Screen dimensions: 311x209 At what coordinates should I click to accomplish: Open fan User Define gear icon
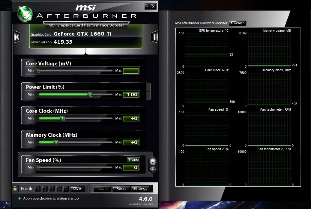(x=153, y=164)
